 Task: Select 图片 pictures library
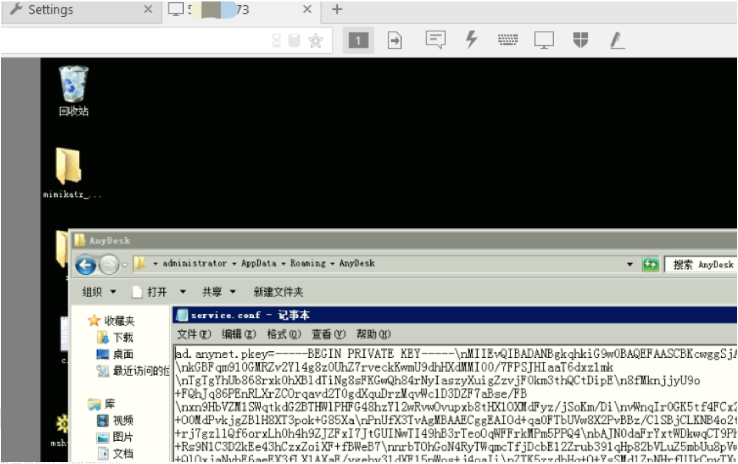click(x=115, y=437)
